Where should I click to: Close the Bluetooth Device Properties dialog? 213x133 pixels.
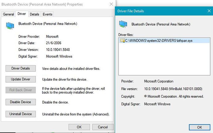[111, 4]
